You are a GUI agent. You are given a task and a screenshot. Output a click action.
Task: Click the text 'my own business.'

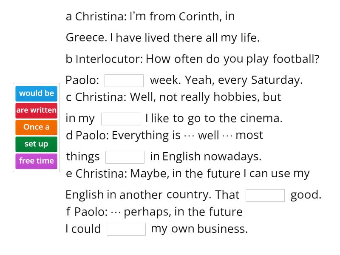(199, 229)
